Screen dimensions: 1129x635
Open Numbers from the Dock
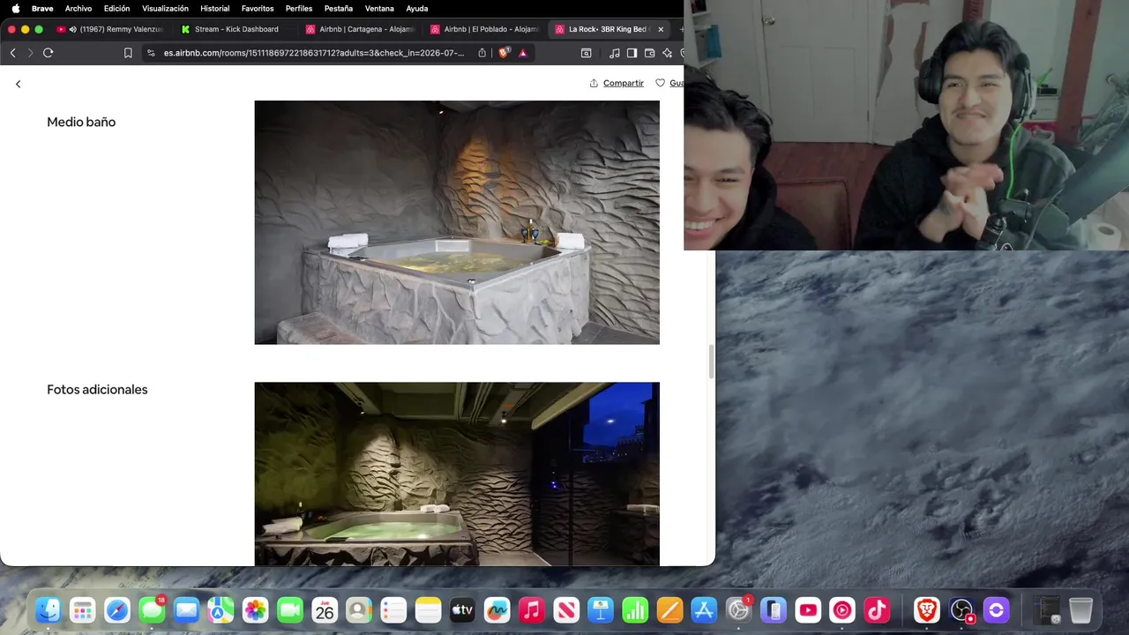(635, 610)
